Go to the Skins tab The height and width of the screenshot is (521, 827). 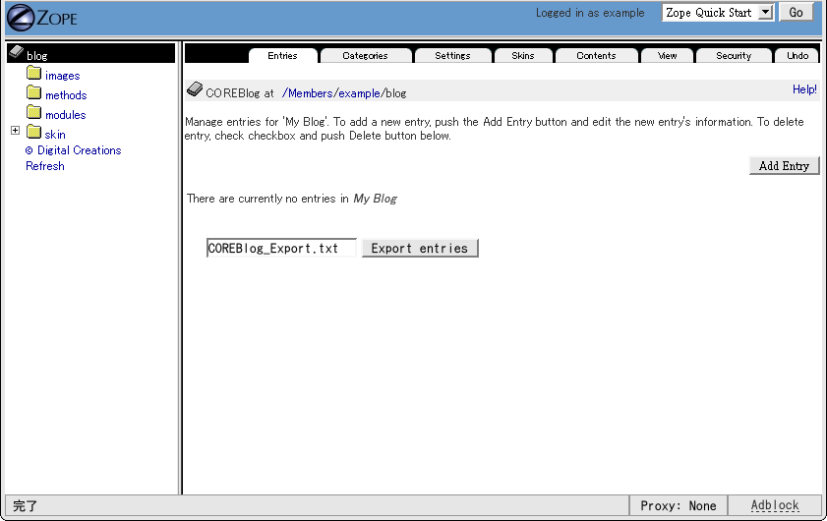click(523, 56)
